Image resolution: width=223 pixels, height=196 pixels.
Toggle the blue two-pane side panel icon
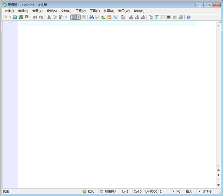(x=157, y=17)
